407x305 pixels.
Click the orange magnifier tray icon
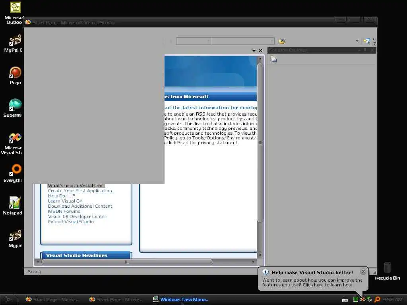pyautogui.click(x=377, y=299)
